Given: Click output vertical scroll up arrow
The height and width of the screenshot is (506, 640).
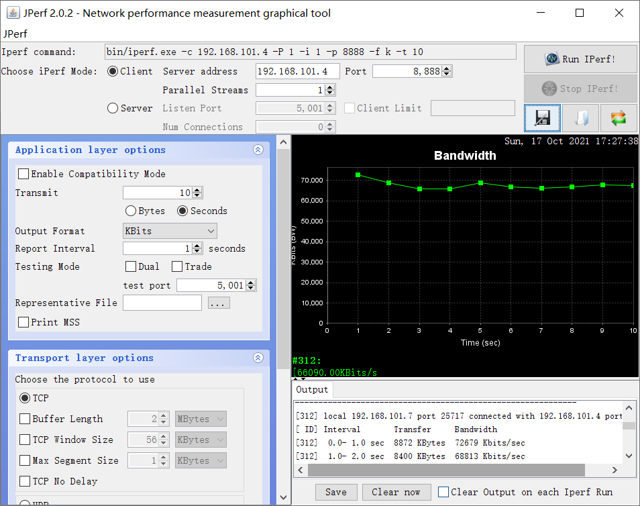Looking at the screenshot, I should pyautogui.click(x=629, y=407).
